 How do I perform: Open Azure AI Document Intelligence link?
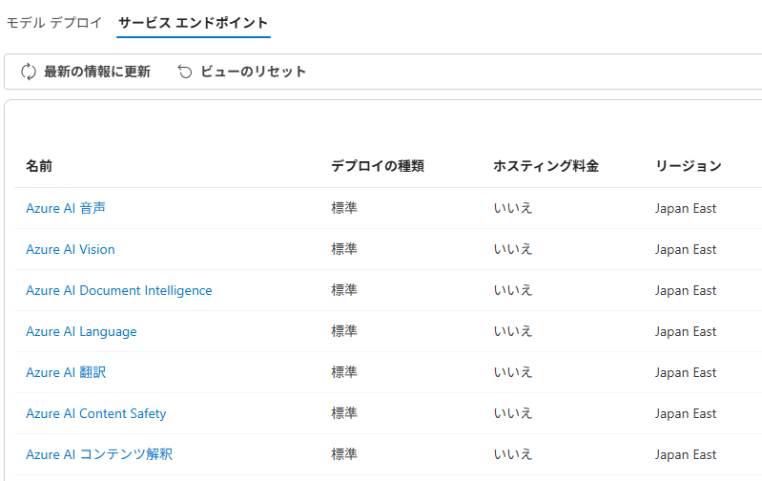click(x=119, y=290)
